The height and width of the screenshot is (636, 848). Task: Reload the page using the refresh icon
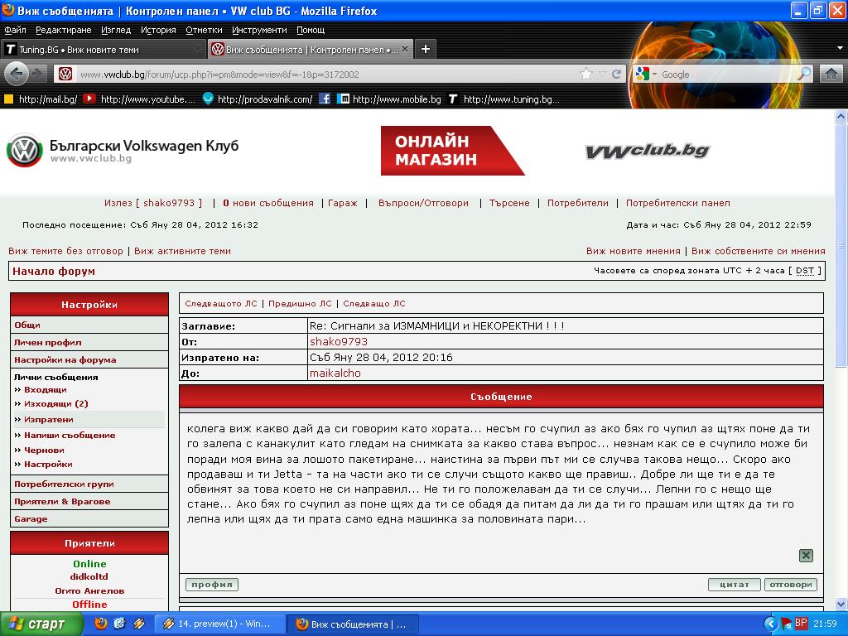(x=616, y=75)
